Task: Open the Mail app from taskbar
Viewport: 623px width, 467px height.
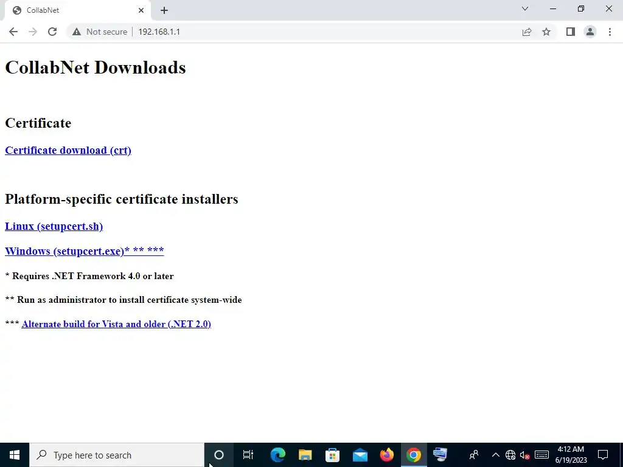Action: 360,455
